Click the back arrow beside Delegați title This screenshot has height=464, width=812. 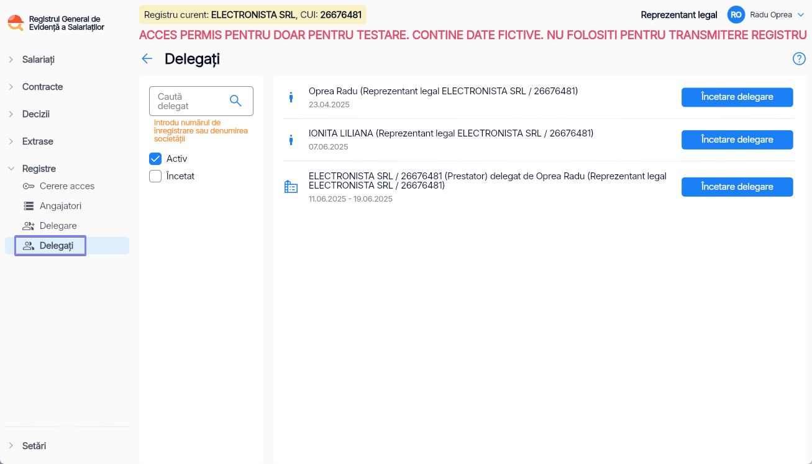[147, 59]
